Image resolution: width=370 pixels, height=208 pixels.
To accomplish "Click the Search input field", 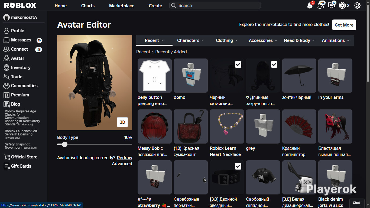I will [215, 5].
